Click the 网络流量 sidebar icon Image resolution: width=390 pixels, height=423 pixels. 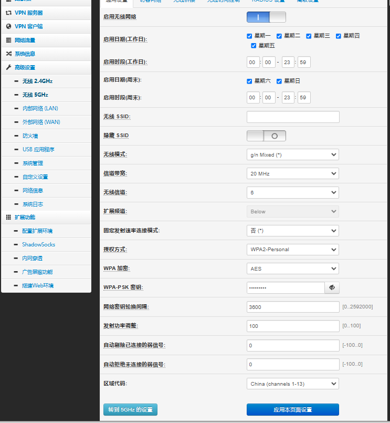tap(8, 40)
